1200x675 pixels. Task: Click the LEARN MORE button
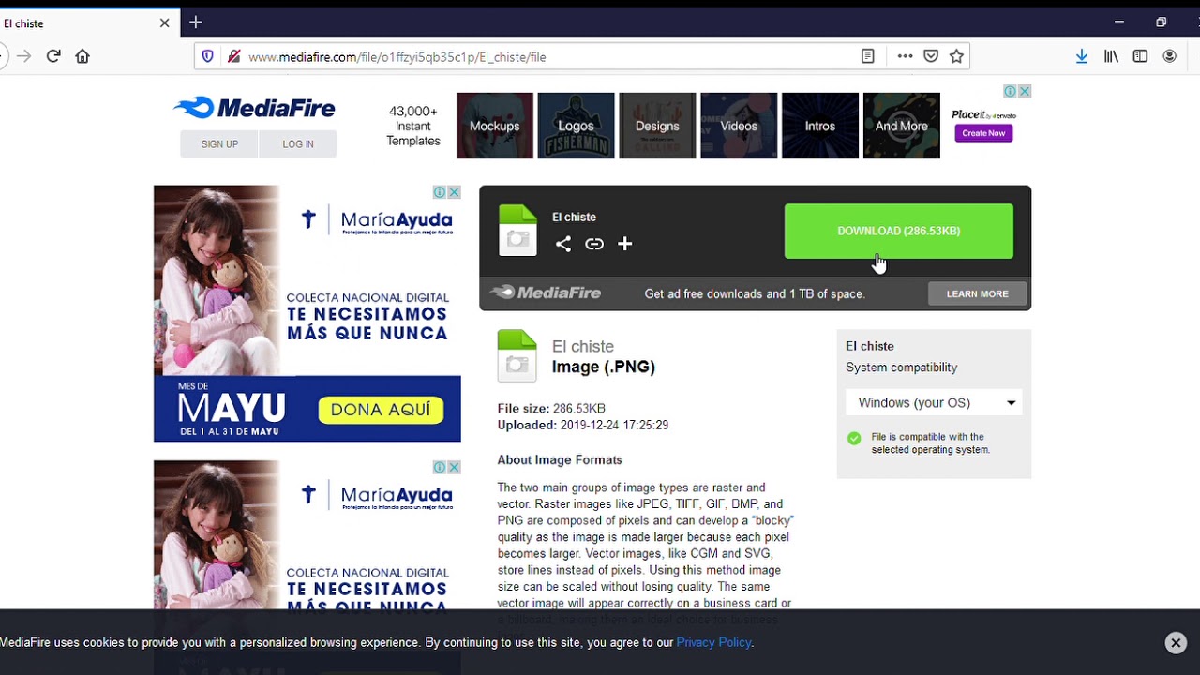pyautogui.click(x=977, y=293)
